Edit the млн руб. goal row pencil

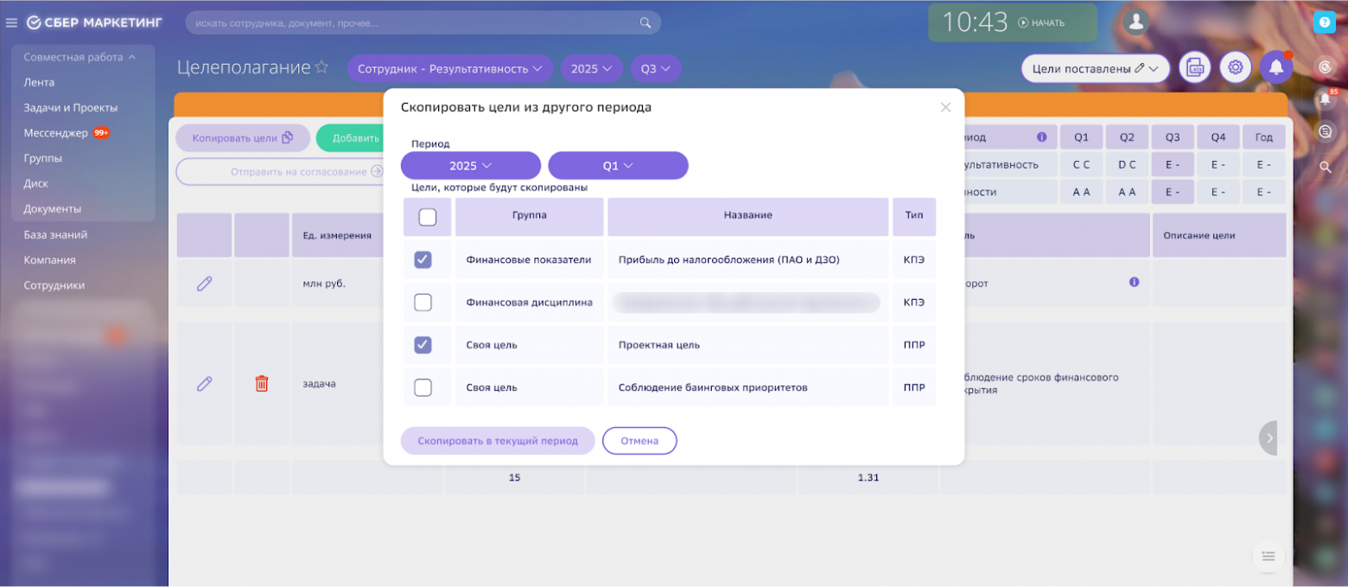click(205, 283)
